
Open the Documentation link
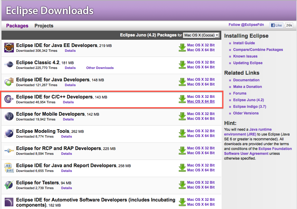246,80
